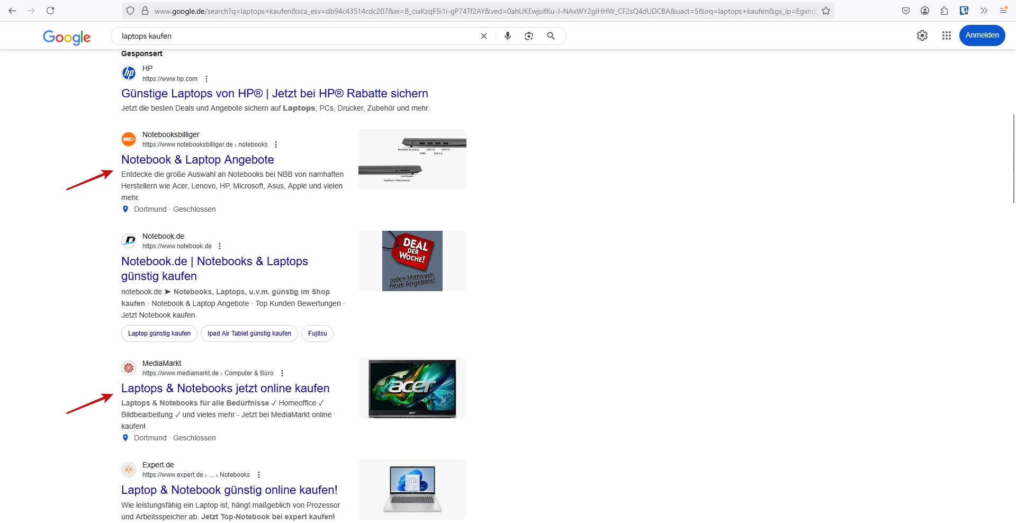Expand options menu for MediaMarkt result

282,373
